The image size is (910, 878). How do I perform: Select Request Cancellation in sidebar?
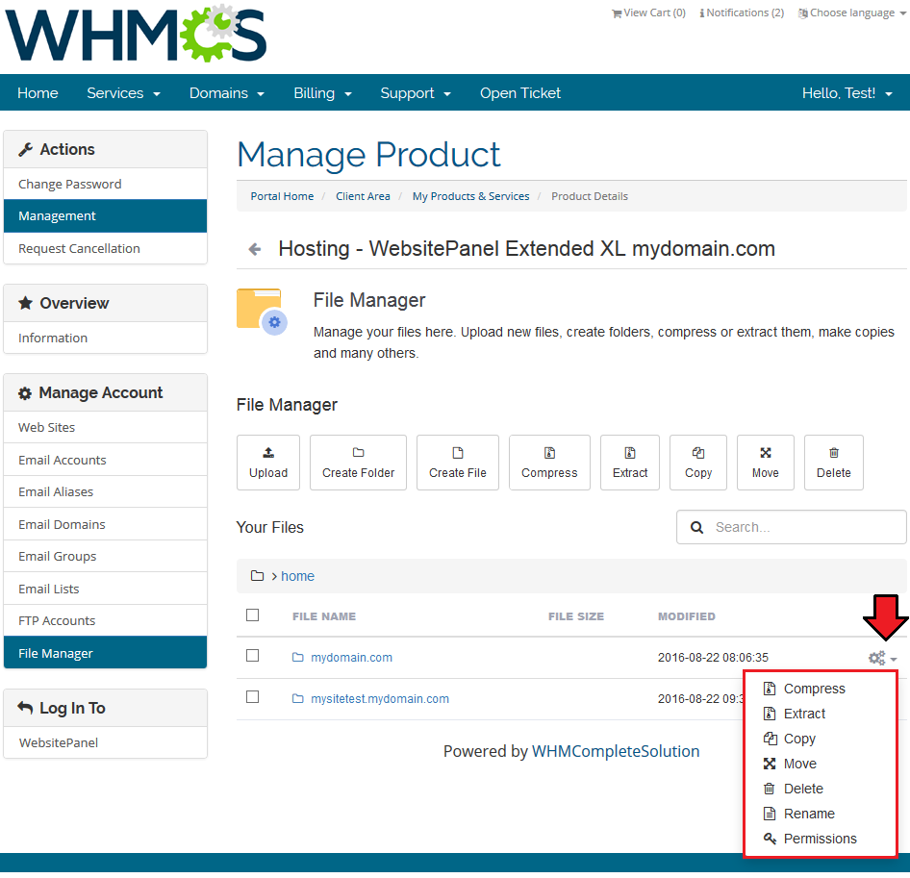tap(105, 248)
